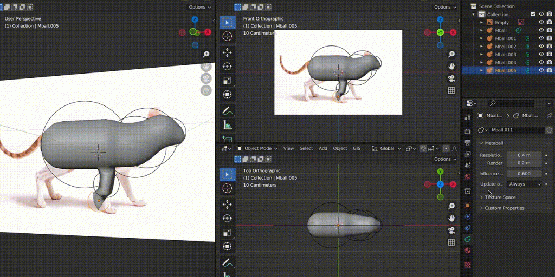Open GIS menu in viewport header
The image size is (555, 277).
coord(357,148)
